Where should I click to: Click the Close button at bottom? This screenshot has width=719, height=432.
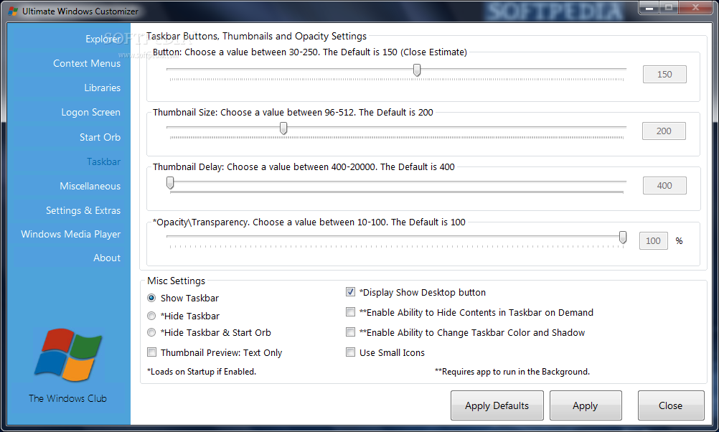671,405
